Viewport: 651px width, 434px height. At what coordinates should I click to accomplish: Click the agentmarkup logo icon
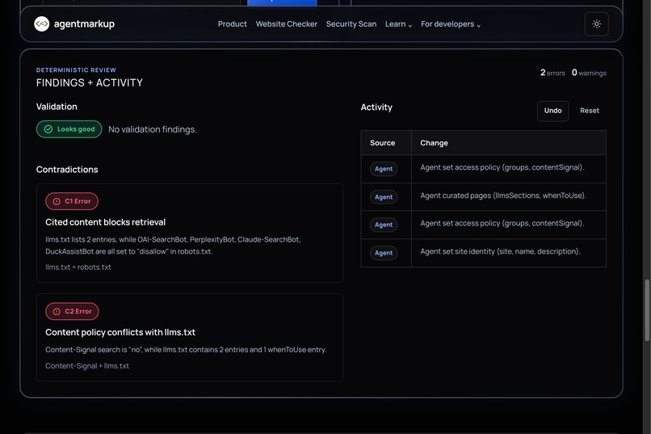click(41, 24)
